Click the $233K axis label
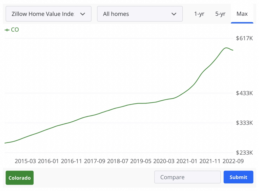259x191 pixels. pos(244,153)
